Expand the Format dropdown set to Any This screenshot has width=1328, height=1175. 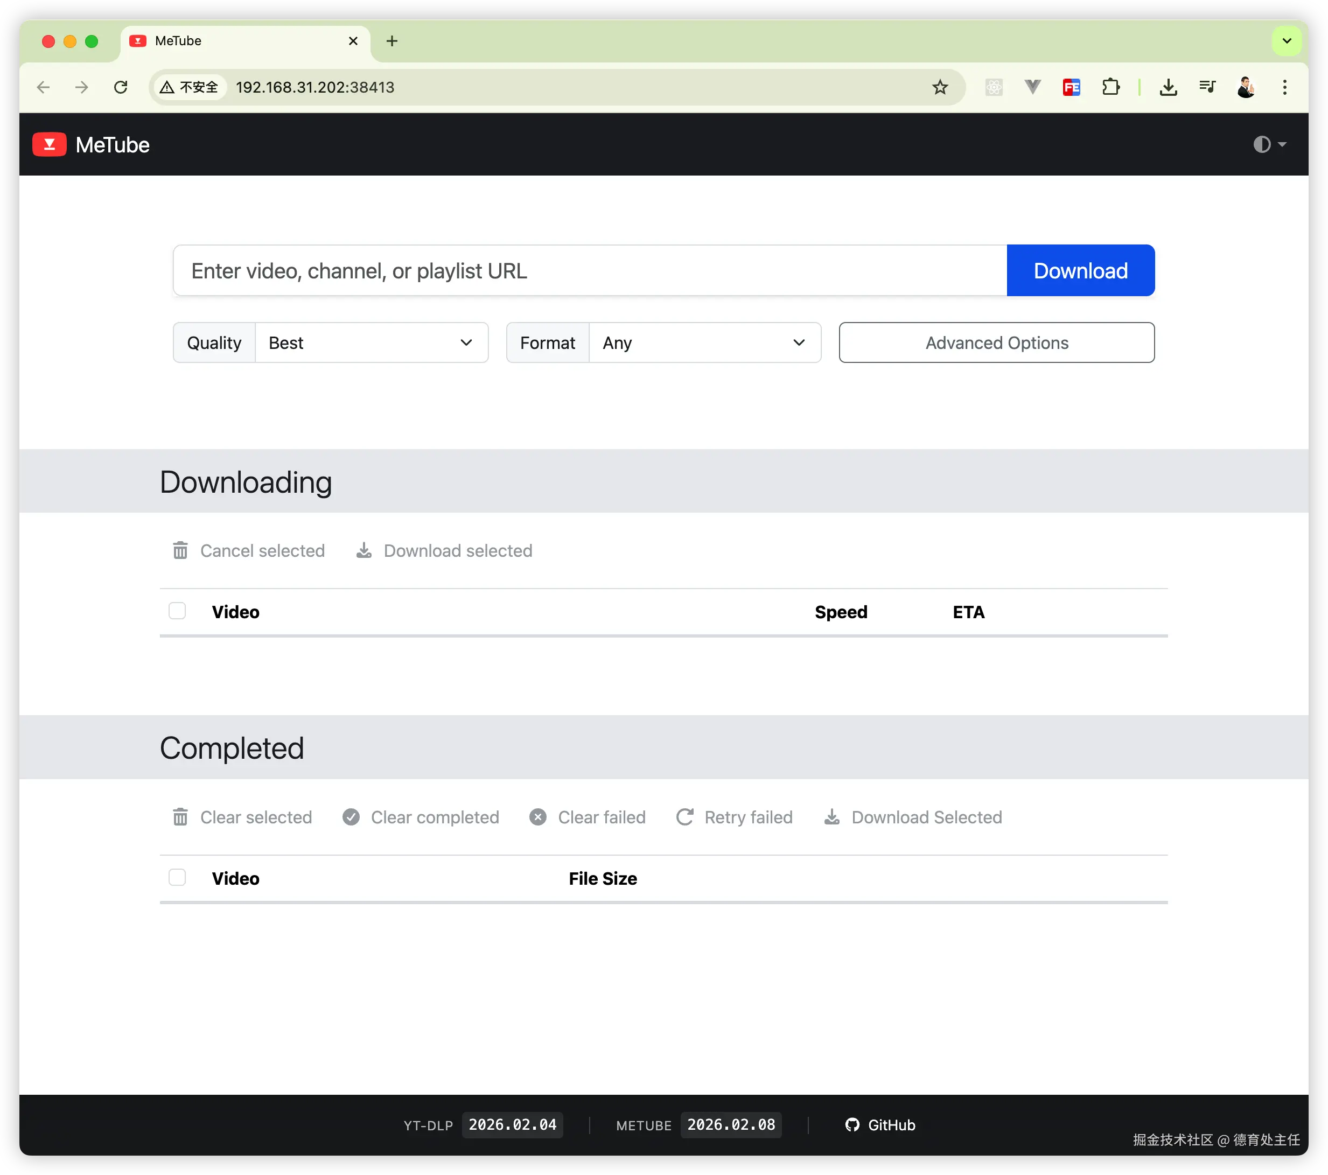704,342
